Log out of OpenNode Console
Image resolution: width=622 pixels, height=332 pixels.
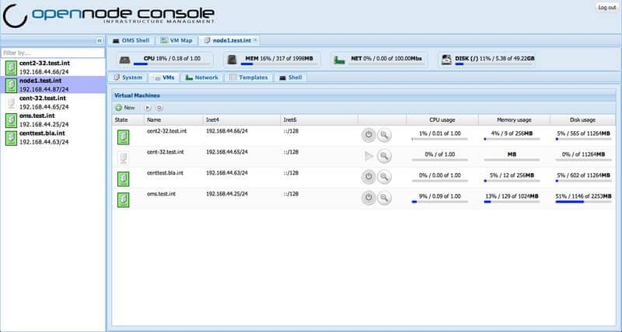[606, 7]
